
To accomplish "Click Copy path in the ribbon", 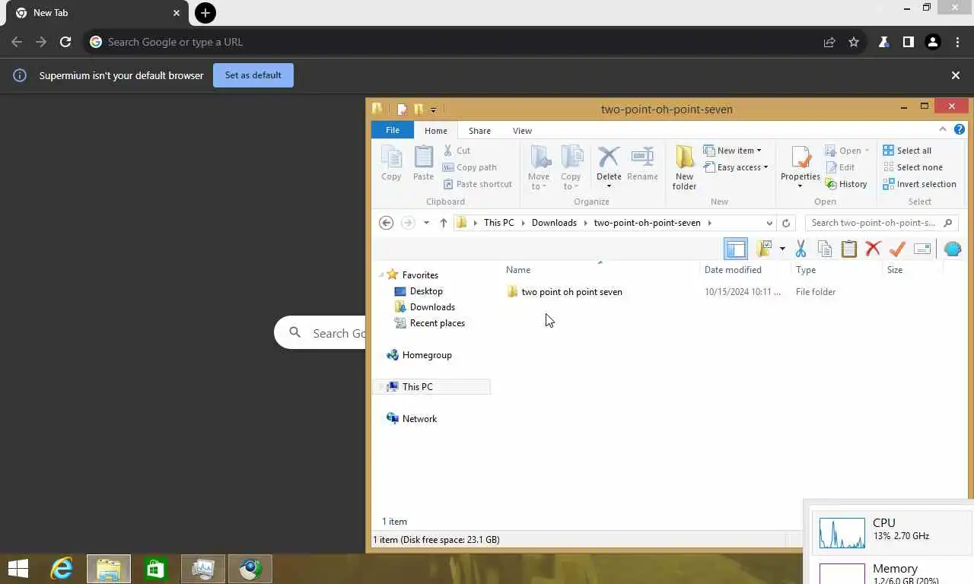I will point(470,167).
